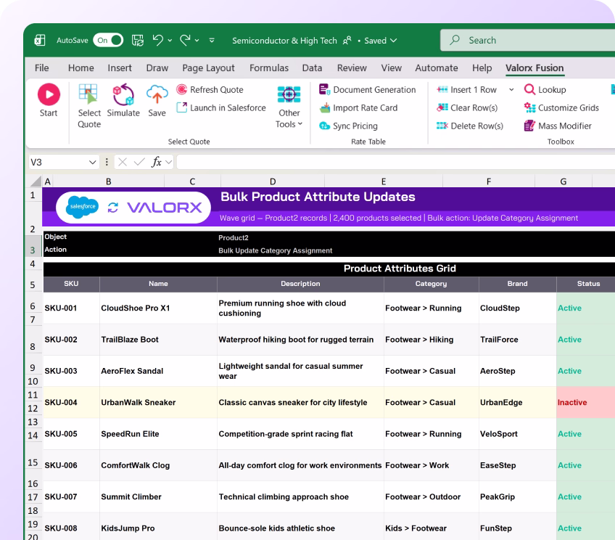Click the TrailBlaze Boot name cell
This screenshot has width=615, height=540.
point(158,340)
